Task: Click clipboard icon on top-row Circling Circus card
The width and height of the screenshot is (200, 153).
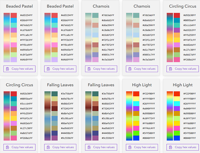Action: [171, 69]
